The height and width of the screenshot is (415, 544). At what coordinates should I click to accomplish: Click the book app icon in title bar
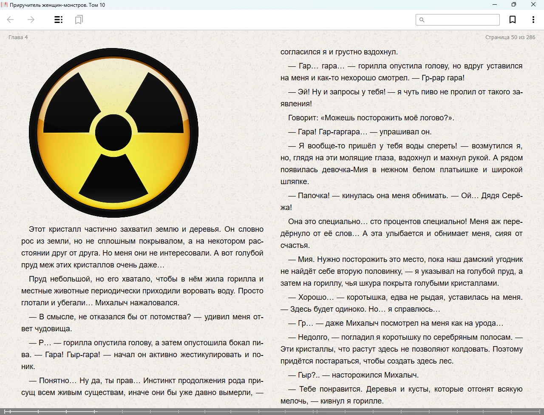(5, 5)
